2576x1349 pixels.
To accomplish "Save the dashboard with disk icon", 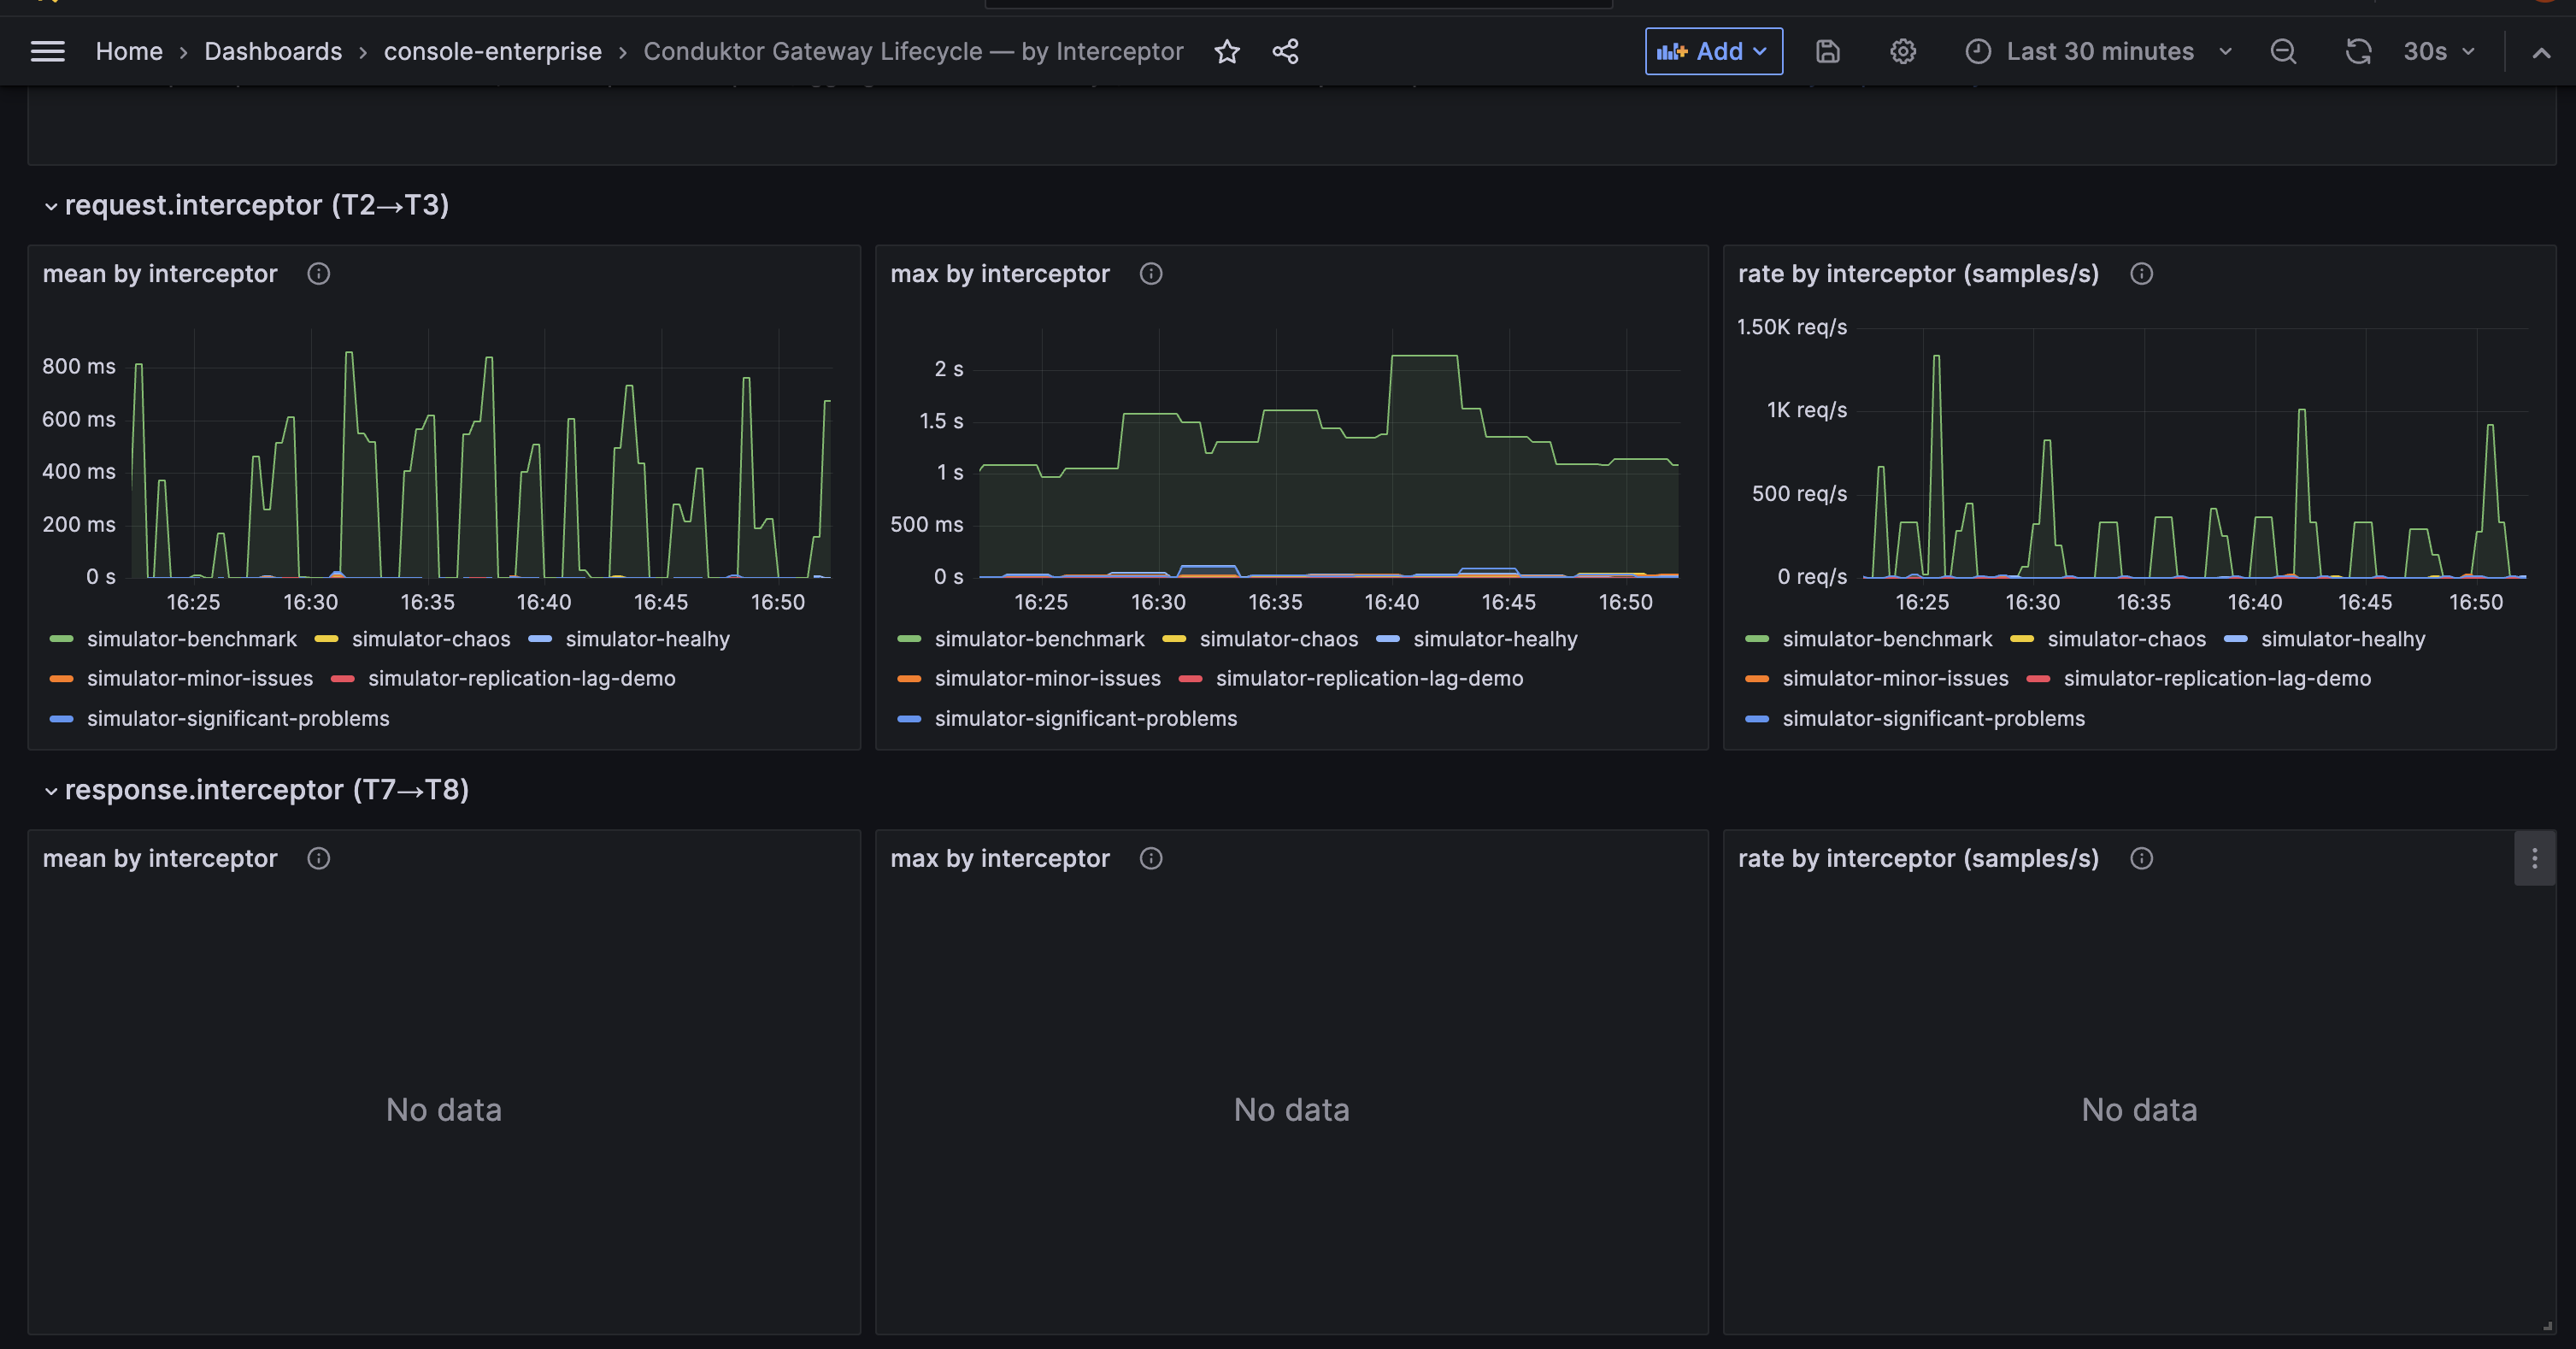I will [x=1828, y=51].
